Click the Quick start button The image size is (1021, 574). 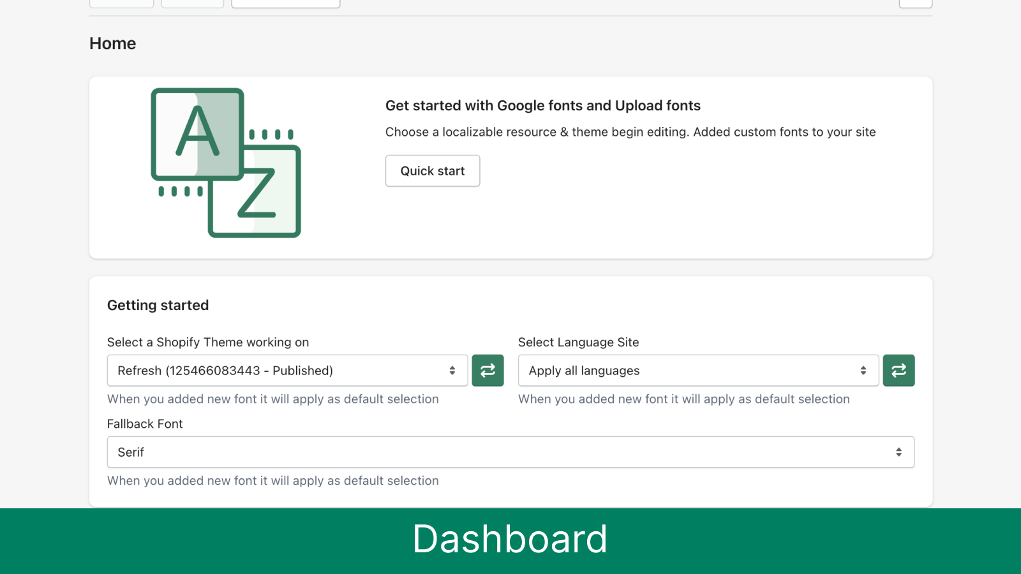pos(432,170)
